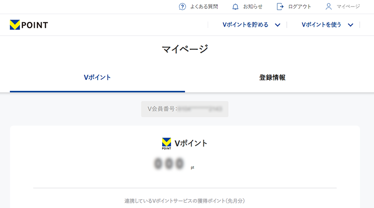The image size is (374, 208).
Task: Open the Vポイントを貯める menu
Action: click(x=245, y=25)
